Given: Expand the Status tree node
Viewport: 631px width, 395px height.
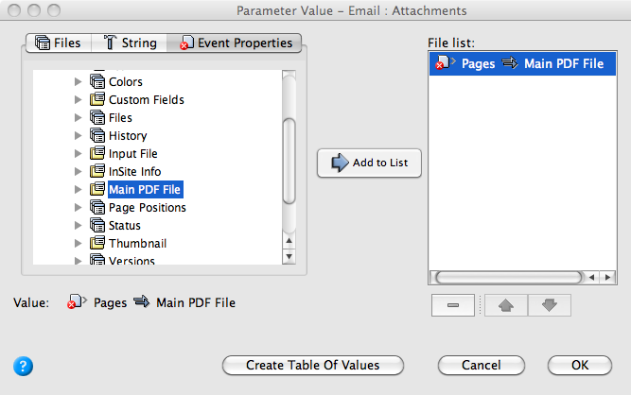Looking at the screenshot, I should 79,225.
